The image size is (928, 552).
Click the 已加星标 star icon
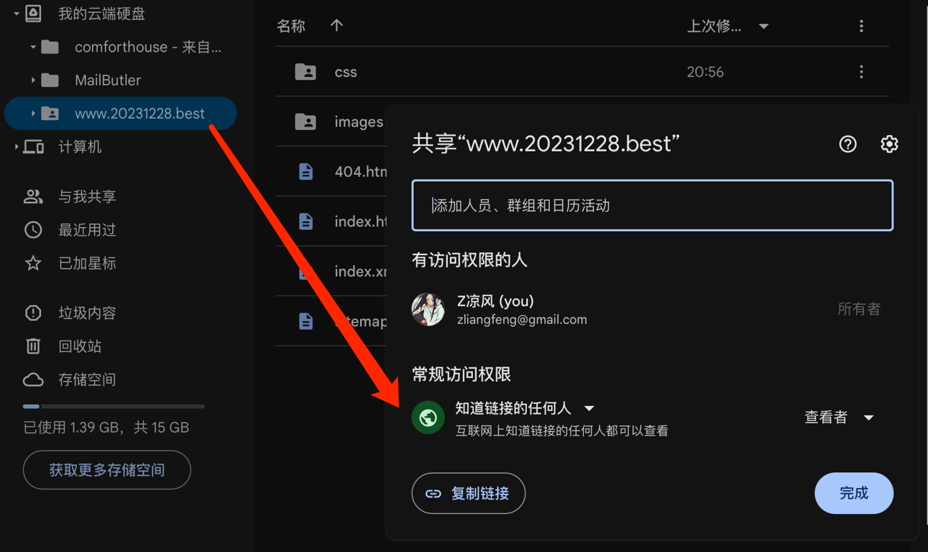click(x=33, y=263)
